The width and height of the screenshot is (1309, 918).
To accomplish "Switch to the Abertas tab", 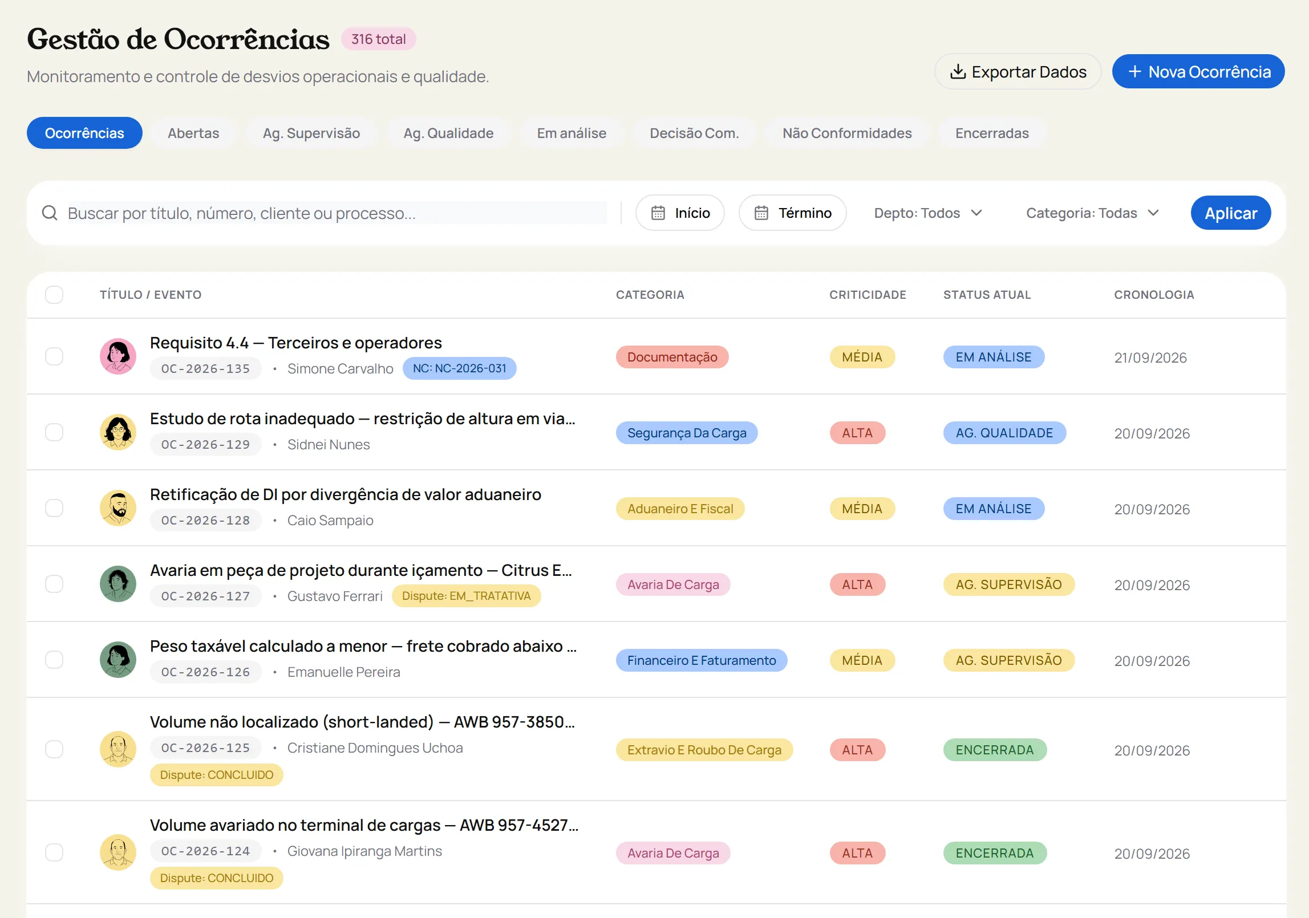I will click(193, 133).
